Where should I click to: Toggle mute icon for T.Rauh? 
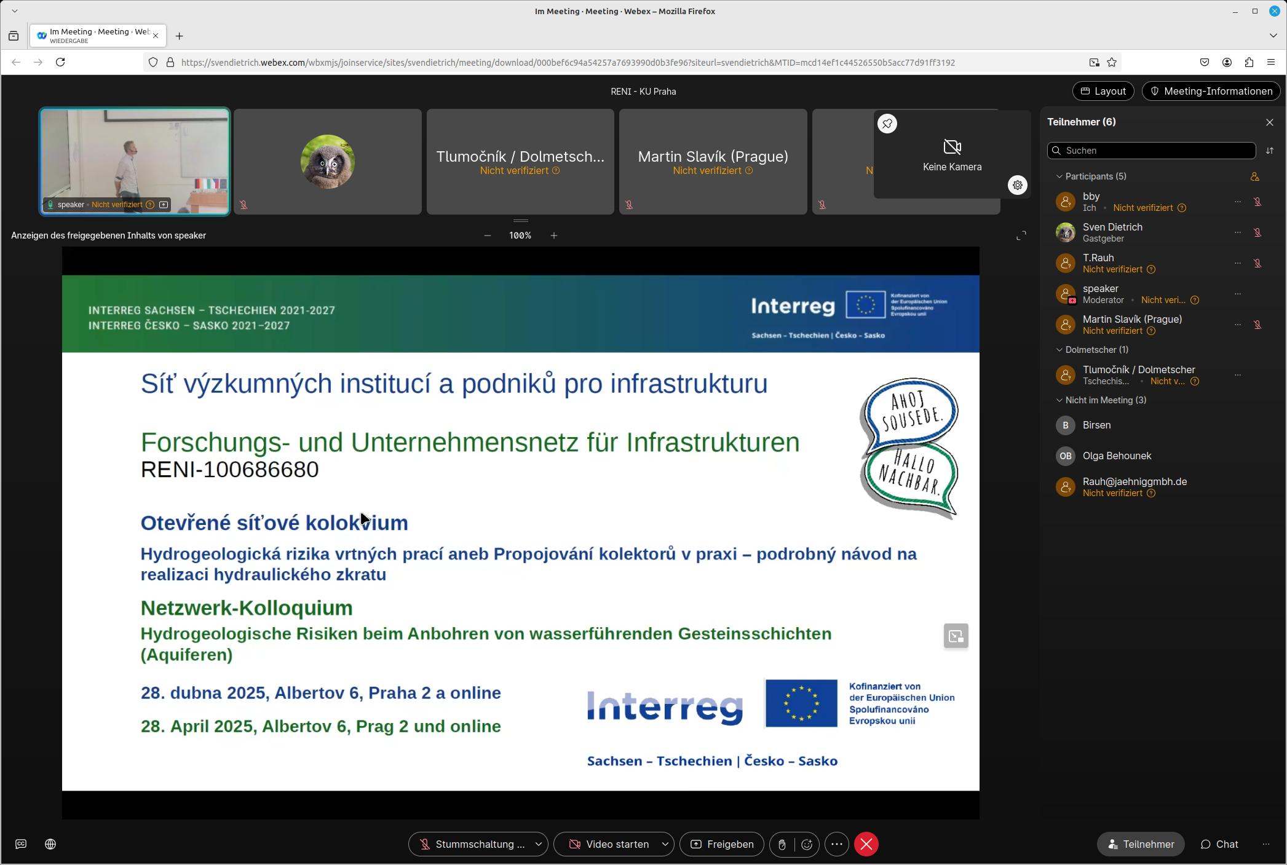(1257, 263)
